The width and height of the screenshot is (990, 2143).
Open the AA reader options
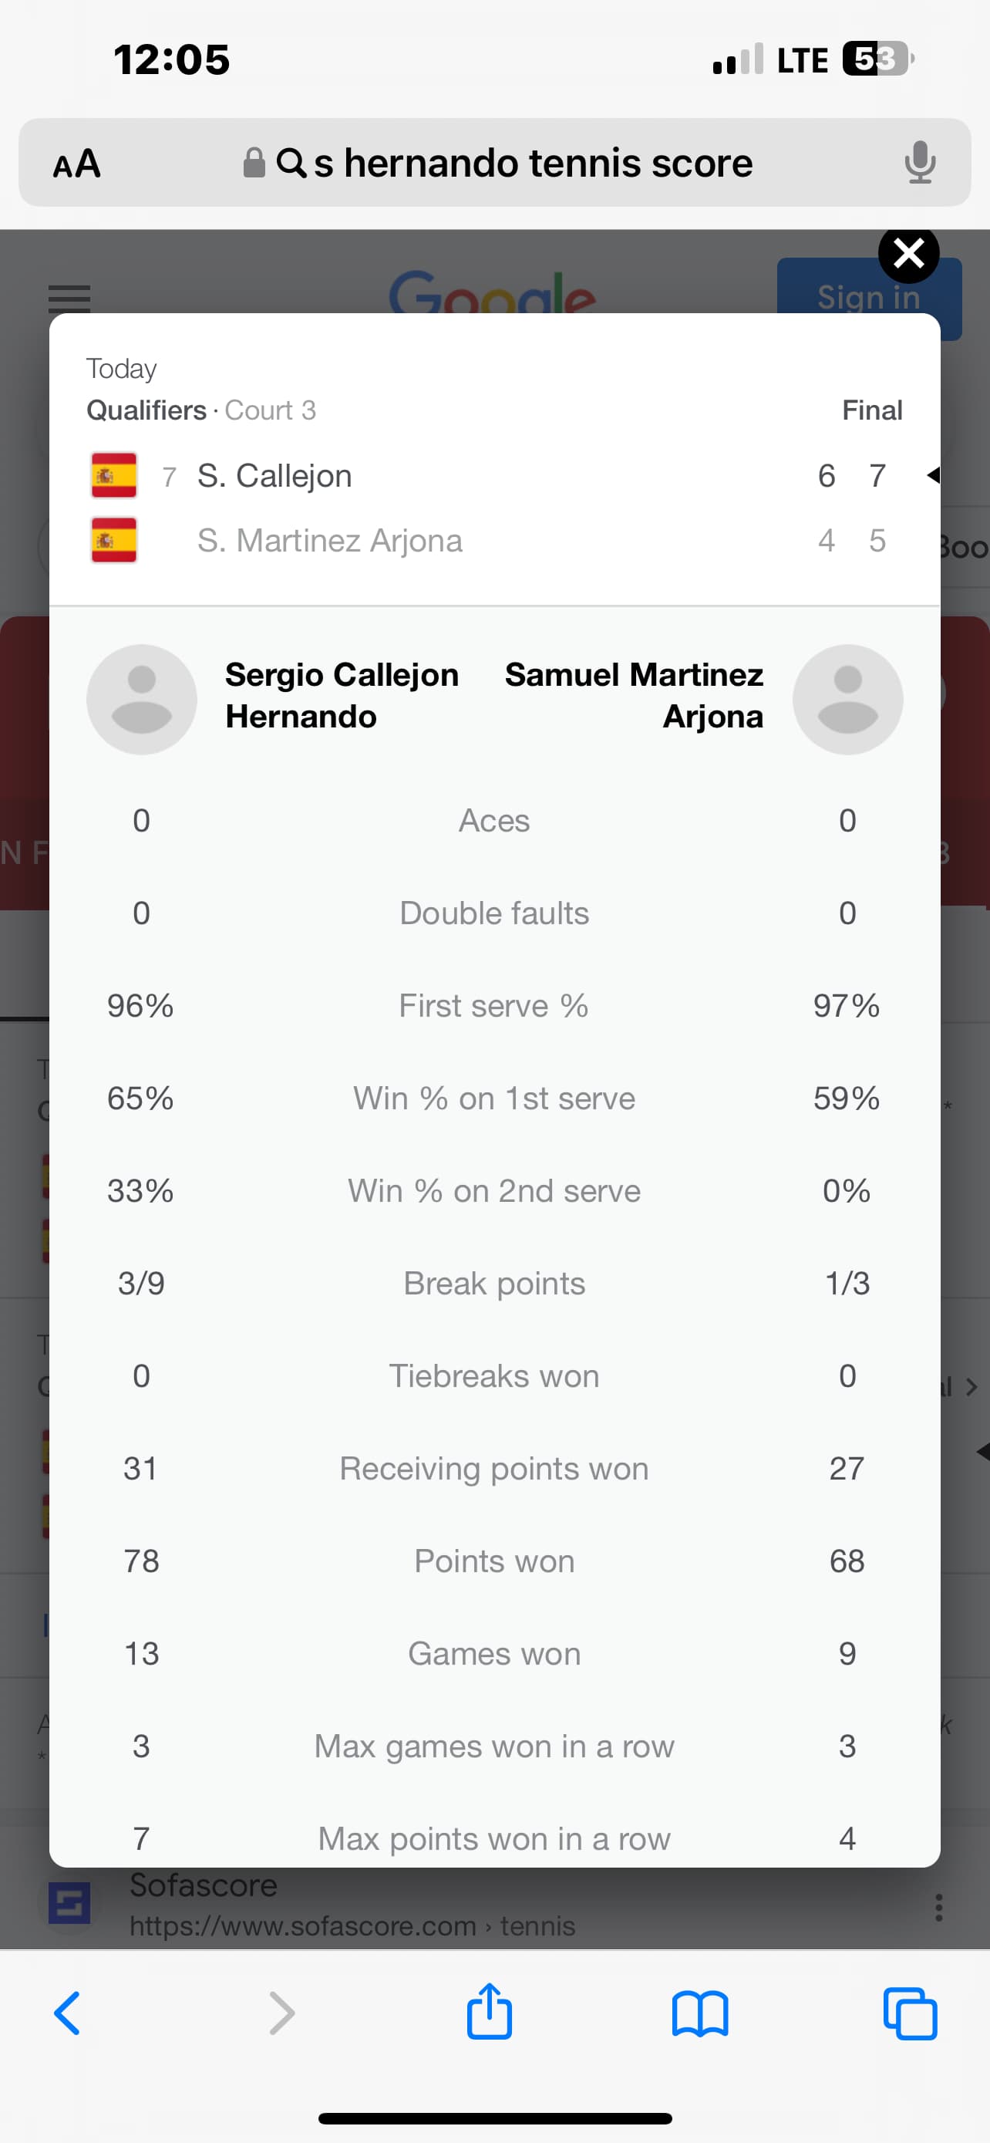(x=76, y=163)
